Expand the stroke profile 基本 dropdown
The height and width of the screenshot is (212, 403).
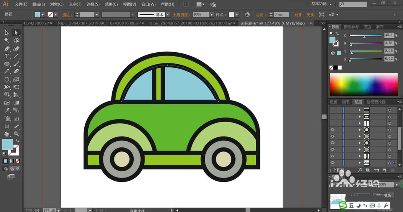point(168,14)
